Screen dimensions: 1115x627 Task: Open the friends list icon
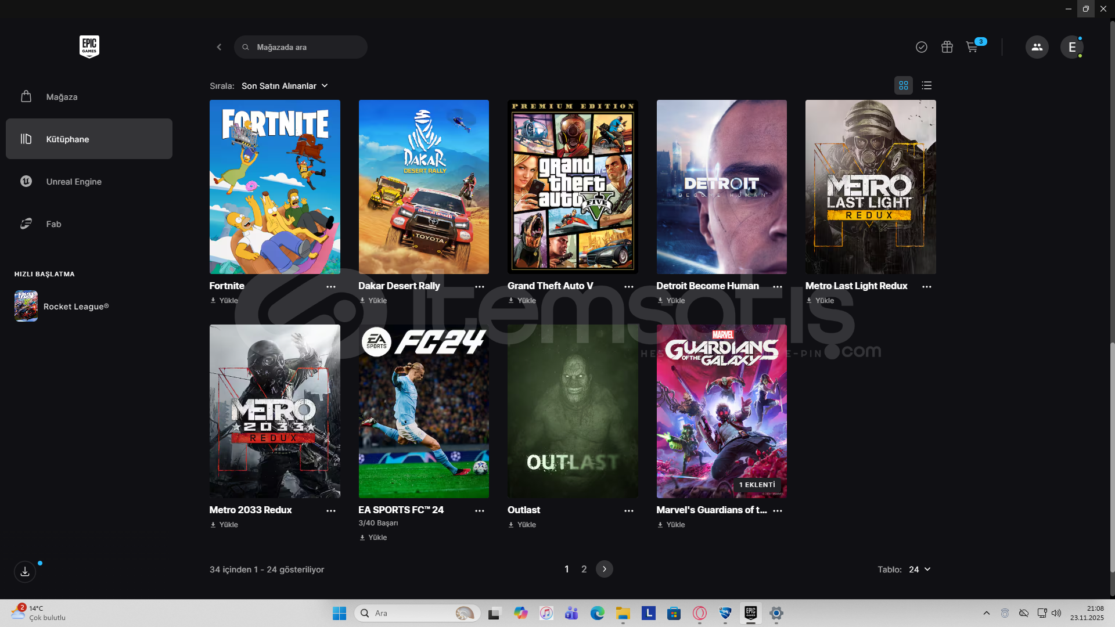point(1037,47)
